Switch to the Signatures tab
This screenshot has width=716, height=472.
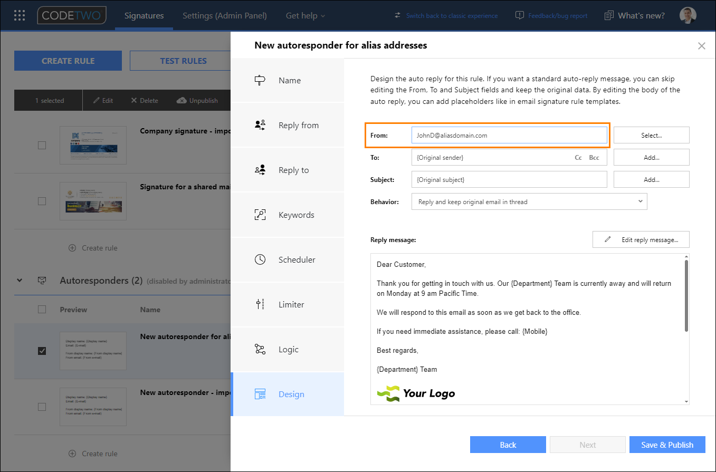tap(144, 15)
